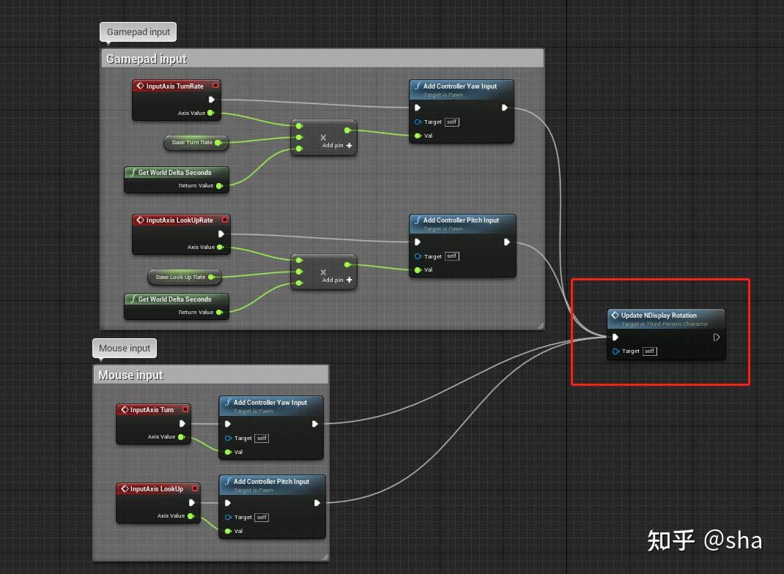This screenshot has height=574, width=784.
Task: Click the self dropdown on mouse Add Controller Pitch Input
Action: coord(261,517)
